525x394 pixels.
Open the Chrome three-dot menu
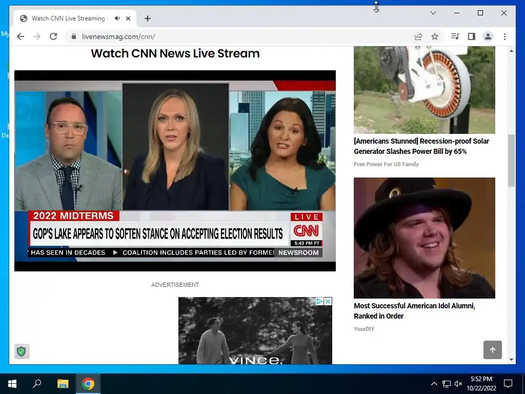click(504, 36)
